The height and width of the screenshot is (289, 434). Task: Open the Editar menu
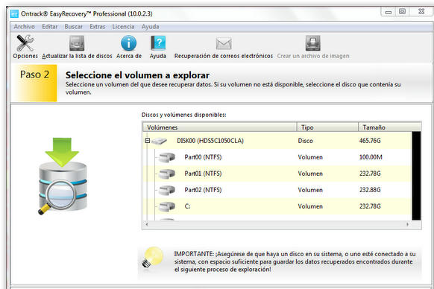tap(50, 27)
